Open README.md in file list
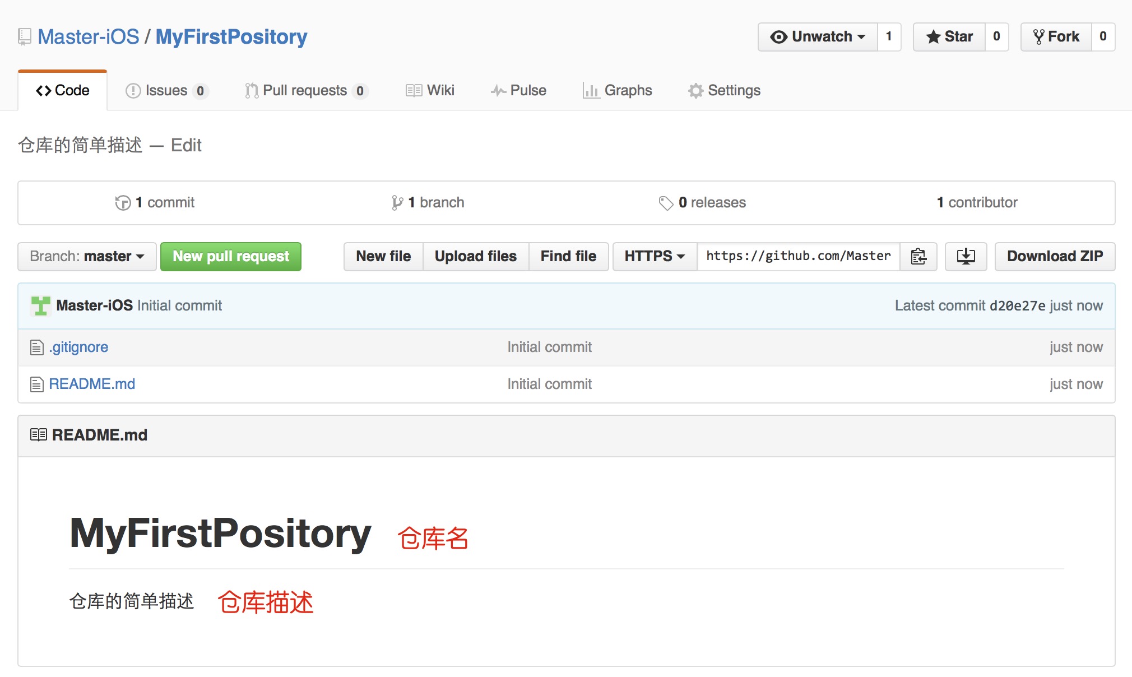Image resolution: width=1132 pixels, height=677 pixels. [92, 384]
